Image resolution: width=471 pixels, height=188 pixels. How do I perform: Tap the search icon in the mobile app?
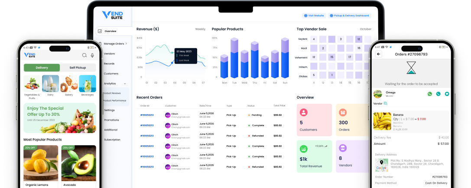(84, 55)
